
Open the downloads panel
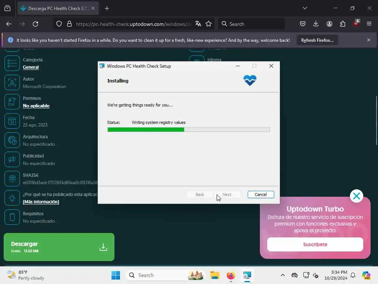(316, 24)
